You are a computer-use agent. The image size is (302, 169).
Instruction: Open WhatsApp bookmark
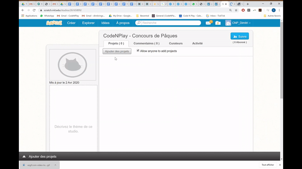(x=47, y=16)
